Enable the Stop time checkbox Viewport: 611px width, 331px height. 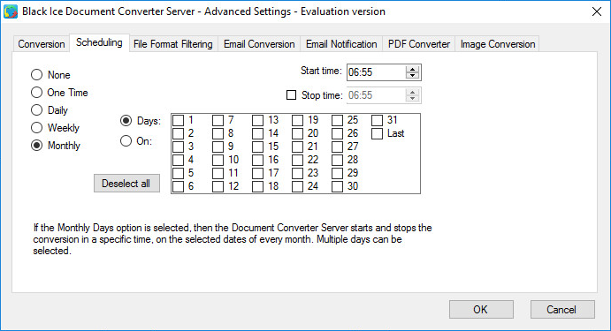[291, 95]
